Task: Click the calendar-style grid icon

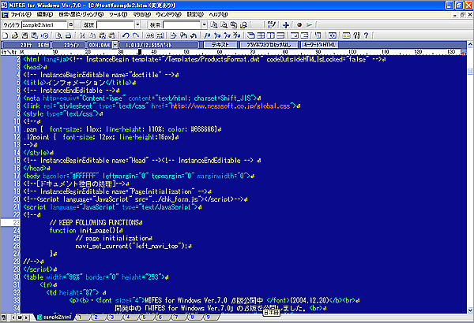Action: click(346, 35)
